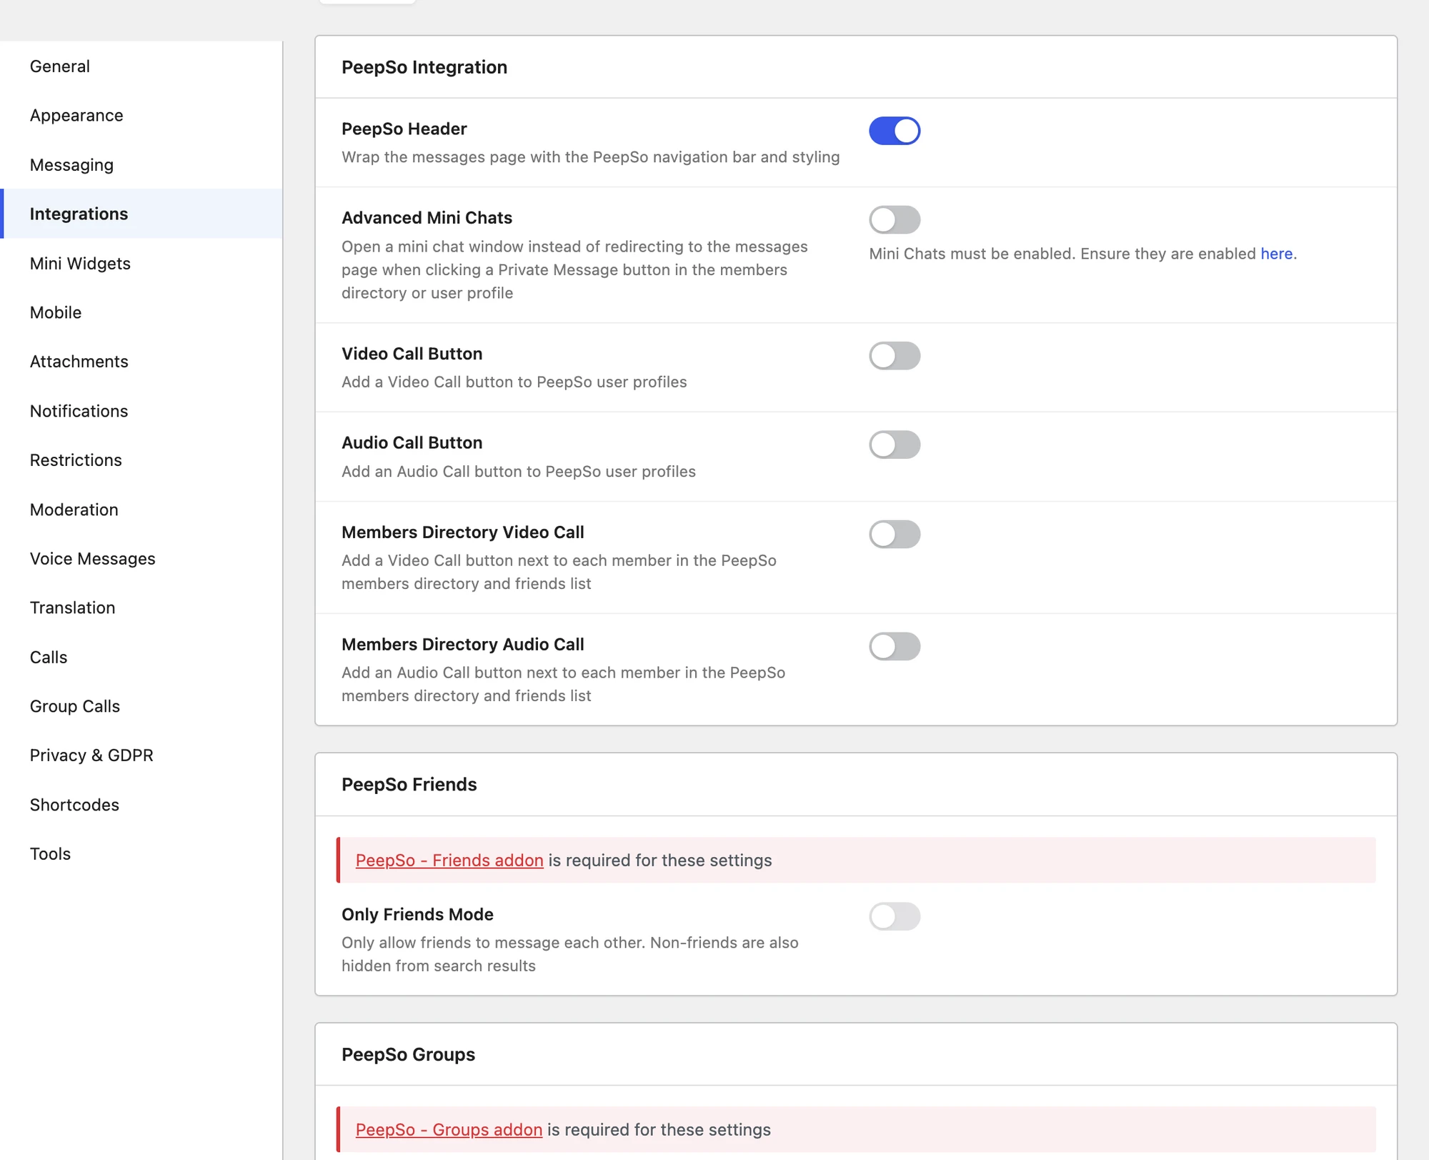The width and height of the screenshot is (1429, 1160).
Task: Click 'Add an Audio Call button to PeepSo user profiles'
Action: [x=518, y=472]
